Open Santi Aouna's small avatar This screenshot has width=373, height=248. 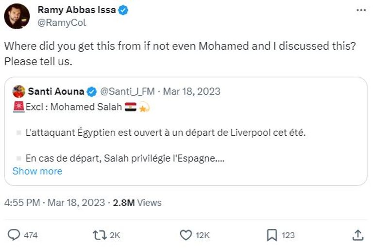(x=18, y=91)
